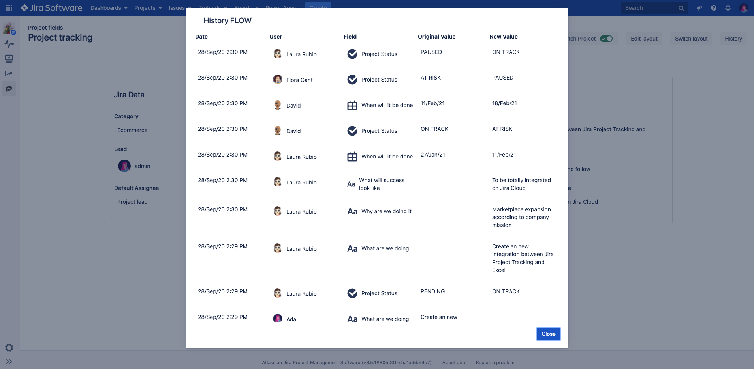754x369 pixels.
Task: Click your profile avatar in the top bar
Action: tap(743, 7)
